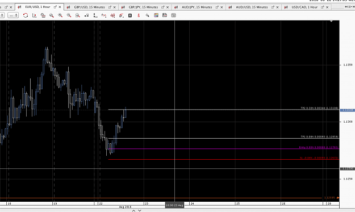The width and height of the screenshot is (355, 212).
Task: Click the up arrow below the chart
Action: (133, 210)
